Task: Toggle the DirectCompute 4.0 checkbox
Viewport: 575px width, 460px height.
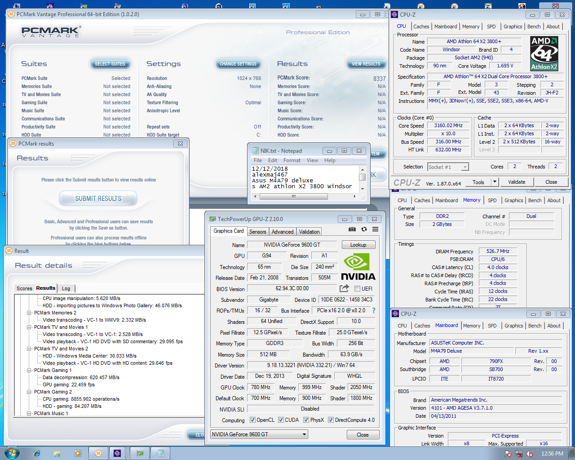Action: (331, 420)
